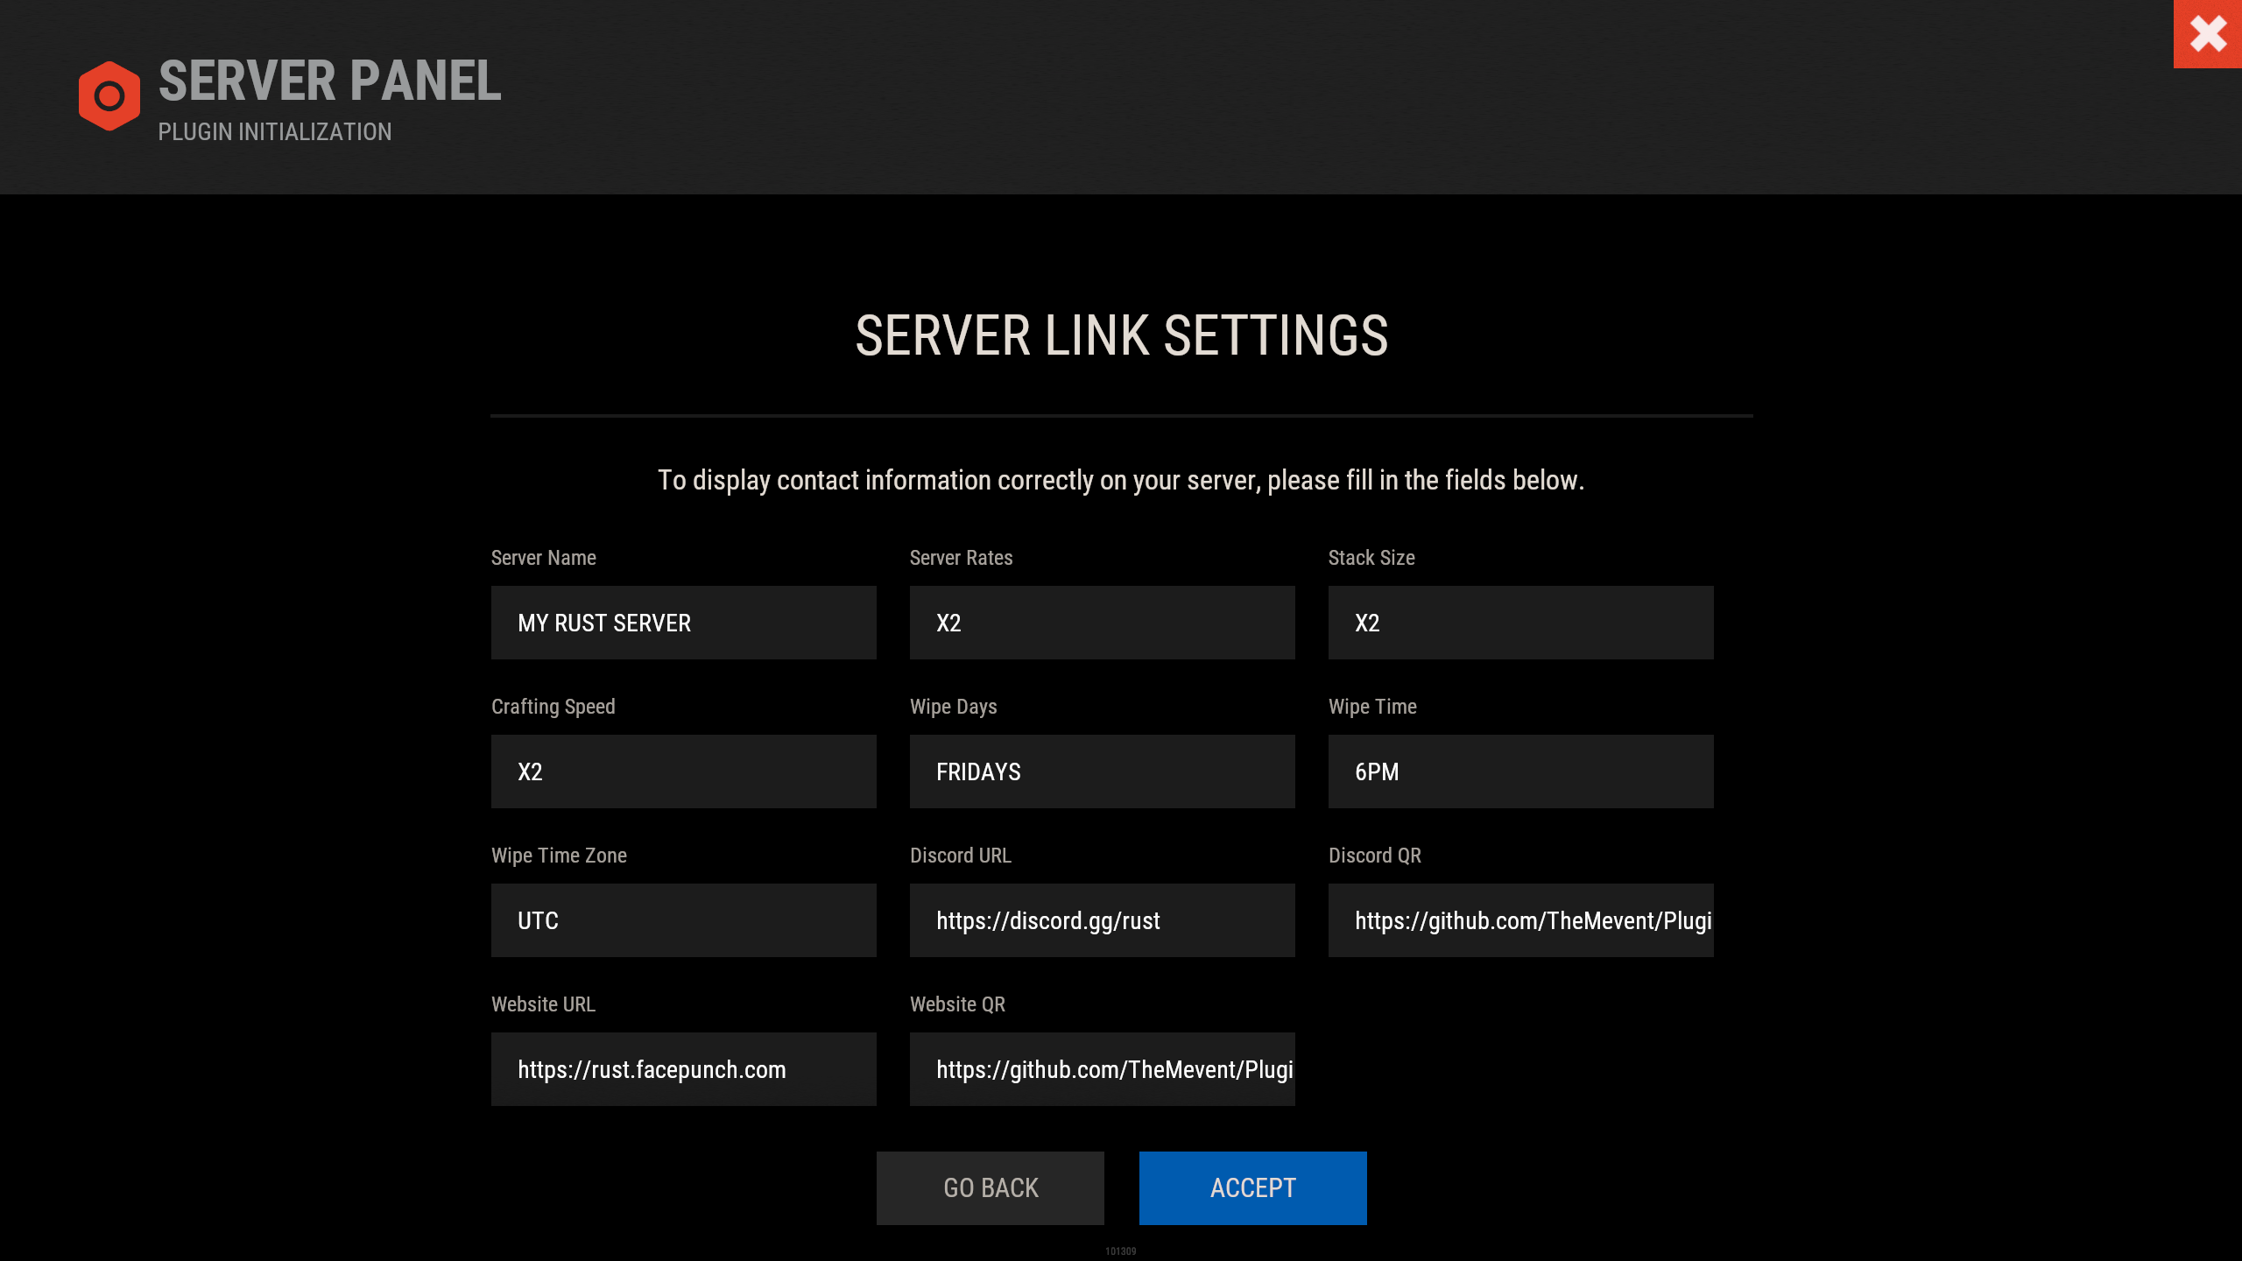
Task: Edit the Discord URL input field
Action: 1102,920
